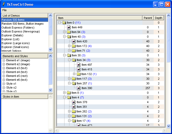Collapse Item 34 via its minus button
The width and height of the screenshot is (172, 134).
(x=69, y=60)
